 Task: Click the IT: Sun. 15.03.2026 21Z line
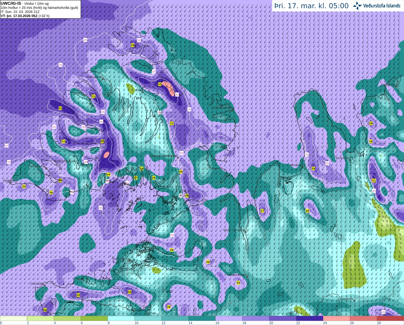click(x=20, y=12)
